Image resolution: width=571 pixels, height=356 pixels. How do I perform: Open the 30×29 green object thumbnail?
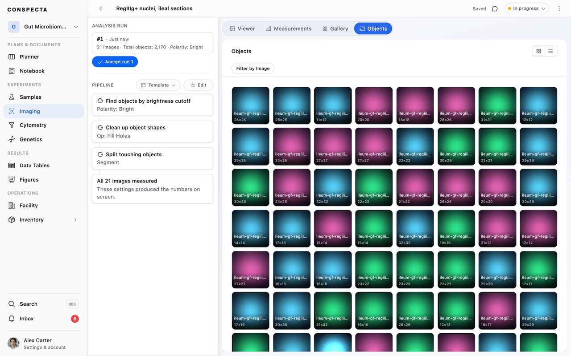click(x=456, y=146)
